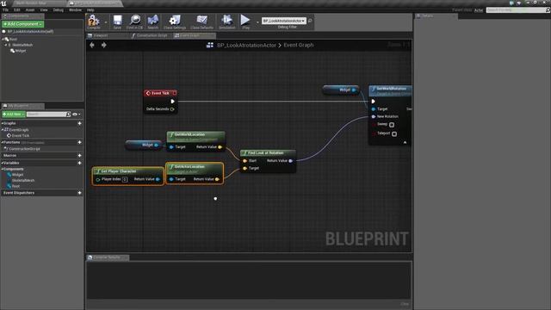Play the level with Play icon

point(245,22)
